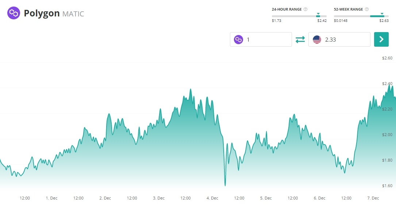Screen dimensions: 396x205
Task: Click the help icon beside 24-HOUR RANGE
Action: 305,9
